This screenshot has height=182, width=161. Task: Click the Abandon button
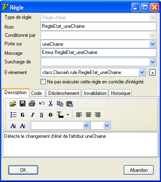coord(138,170)
